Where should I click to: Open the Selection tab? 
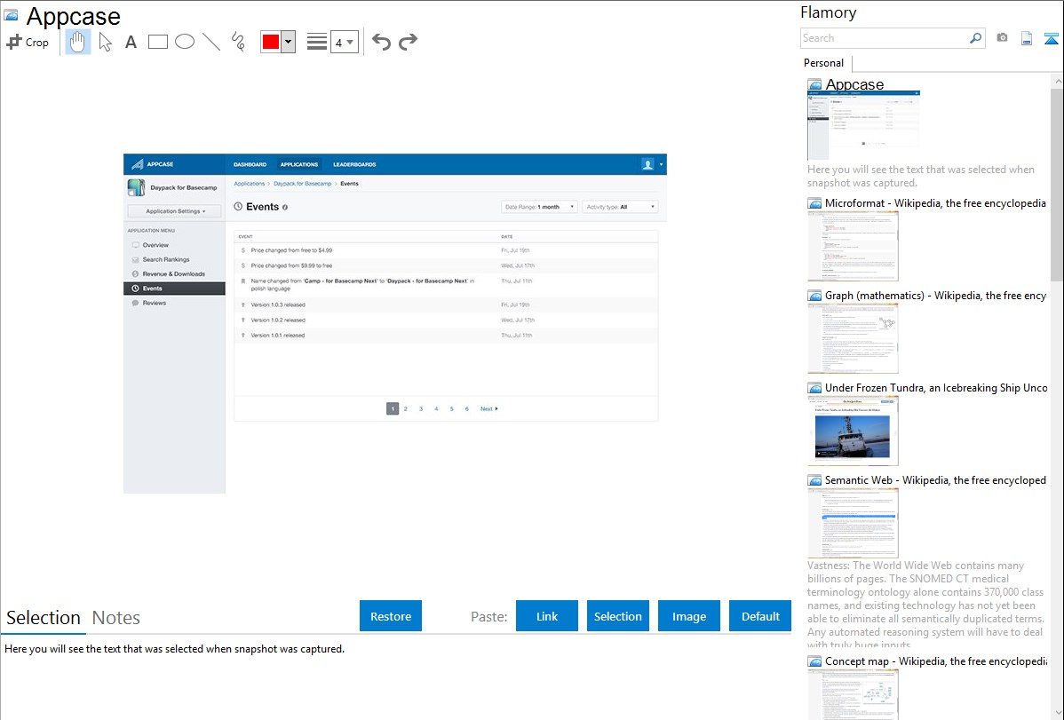44,618
